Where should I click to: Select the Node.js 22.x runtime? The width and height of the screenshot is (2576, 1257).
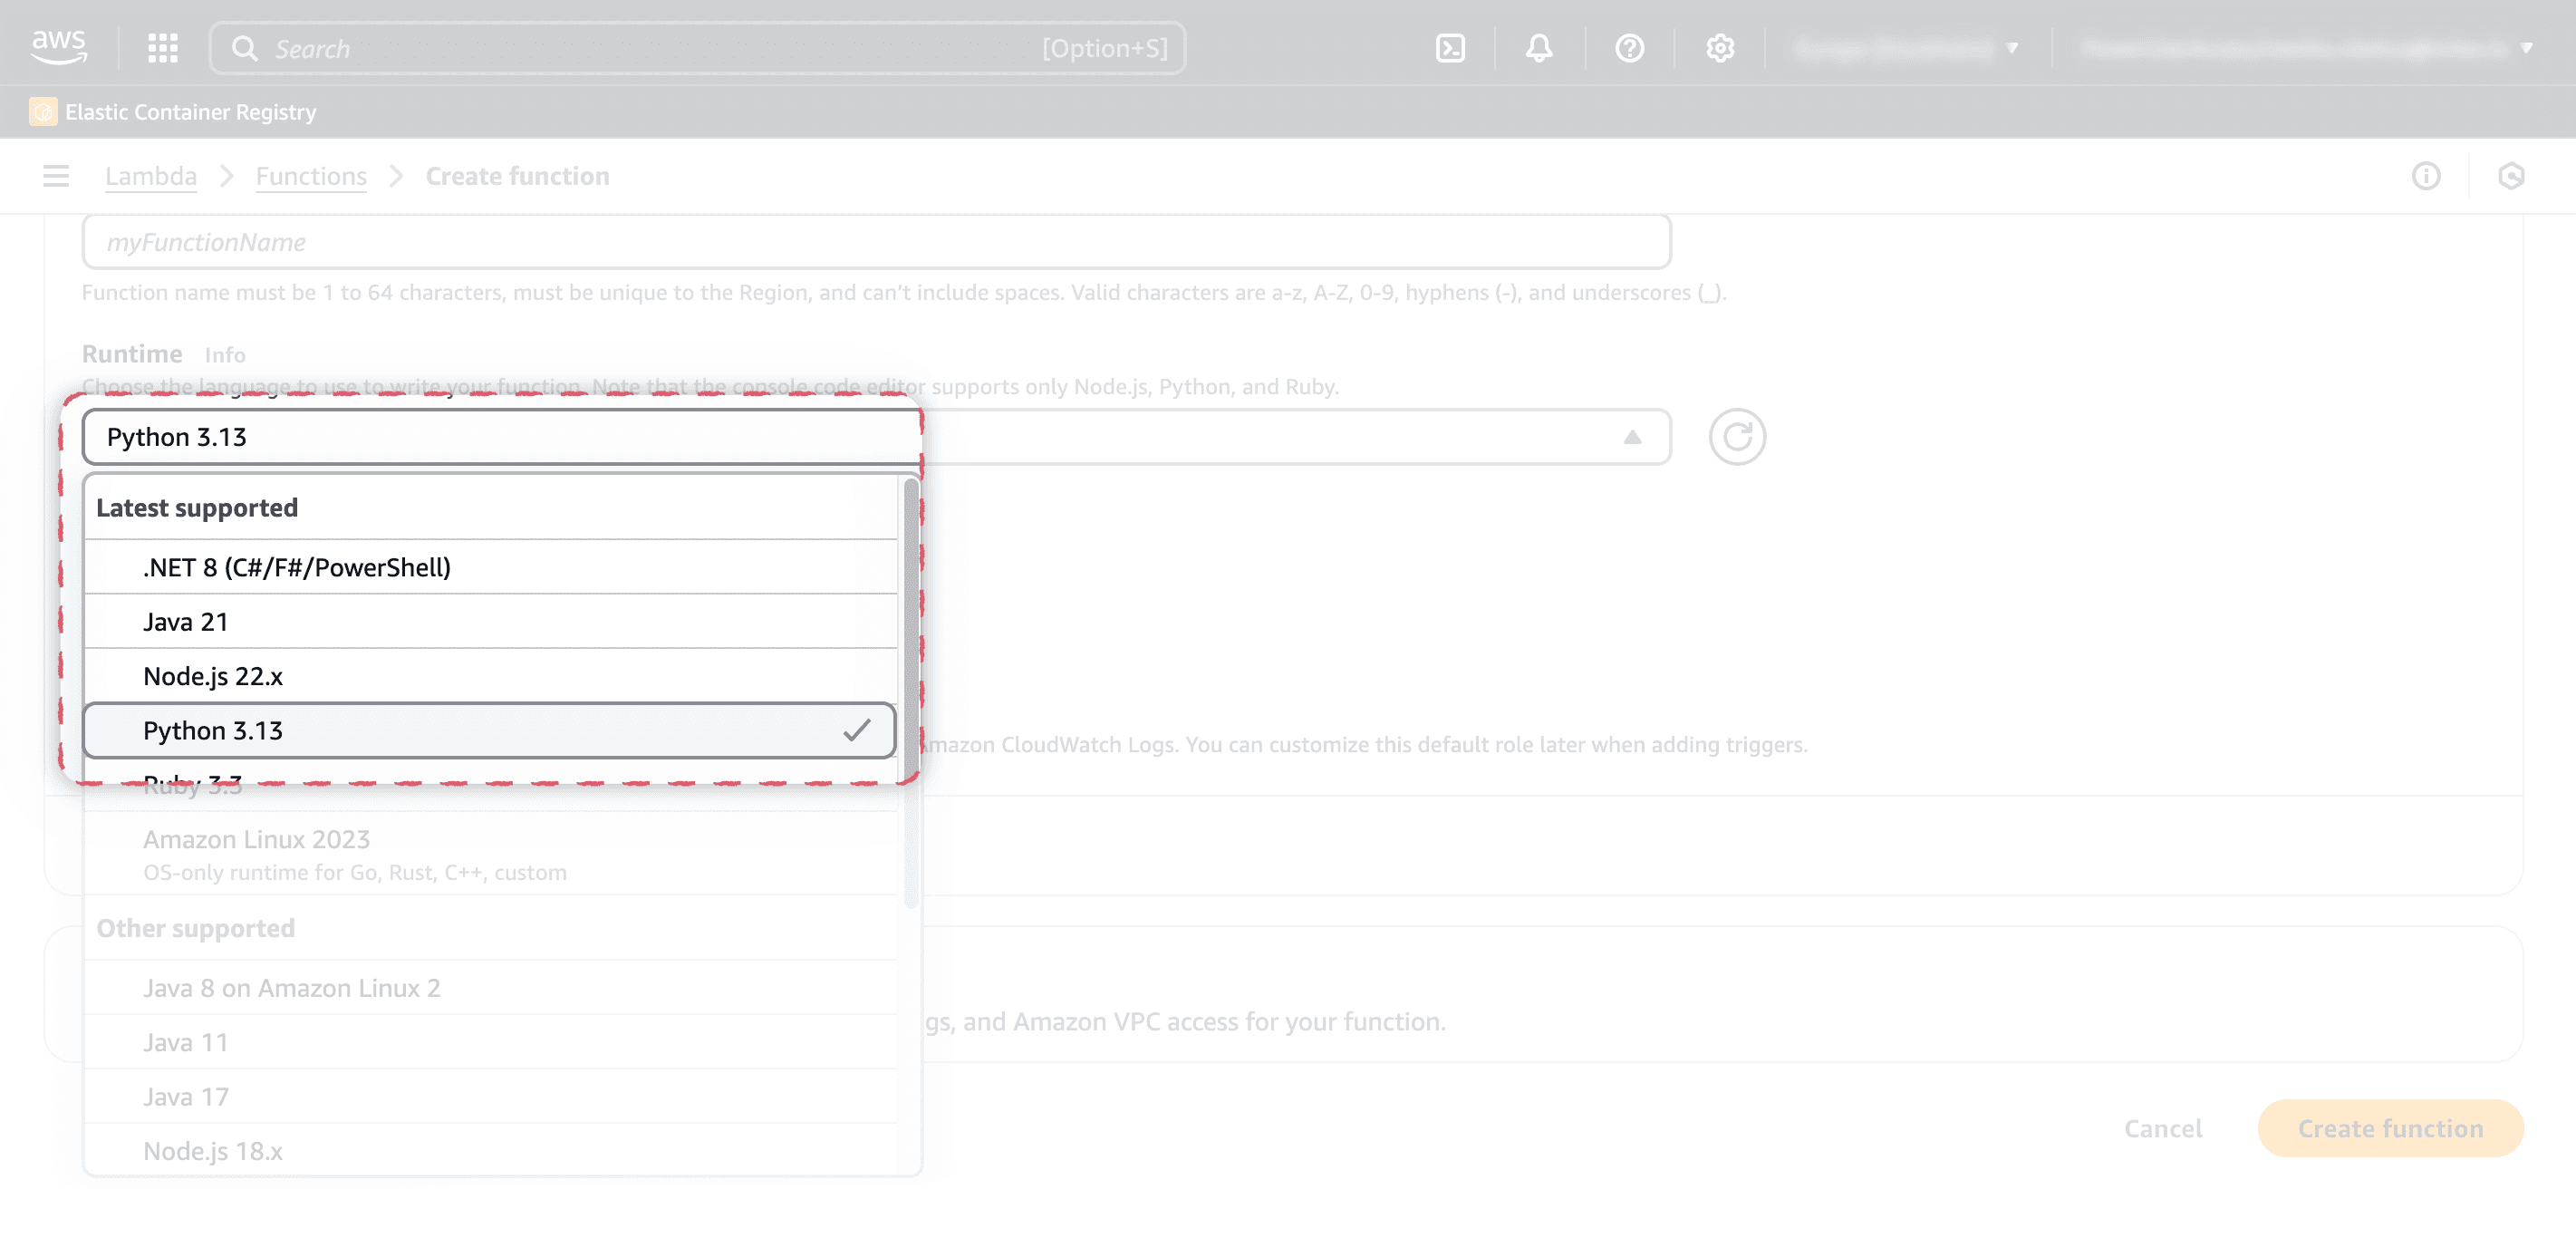[490, 677]
